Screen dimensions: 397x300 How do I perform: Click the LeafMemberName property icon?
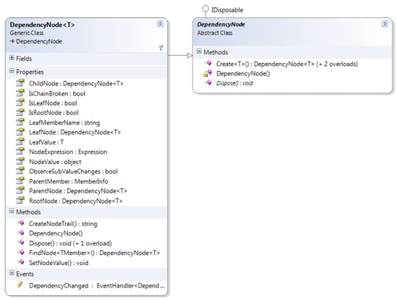click(20, 122)
